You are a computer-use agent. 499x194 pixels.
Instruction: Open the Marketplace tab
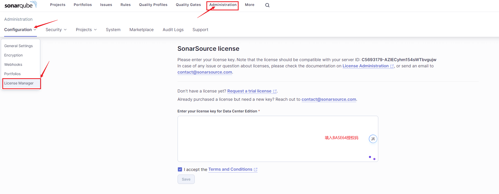point(141,30)
